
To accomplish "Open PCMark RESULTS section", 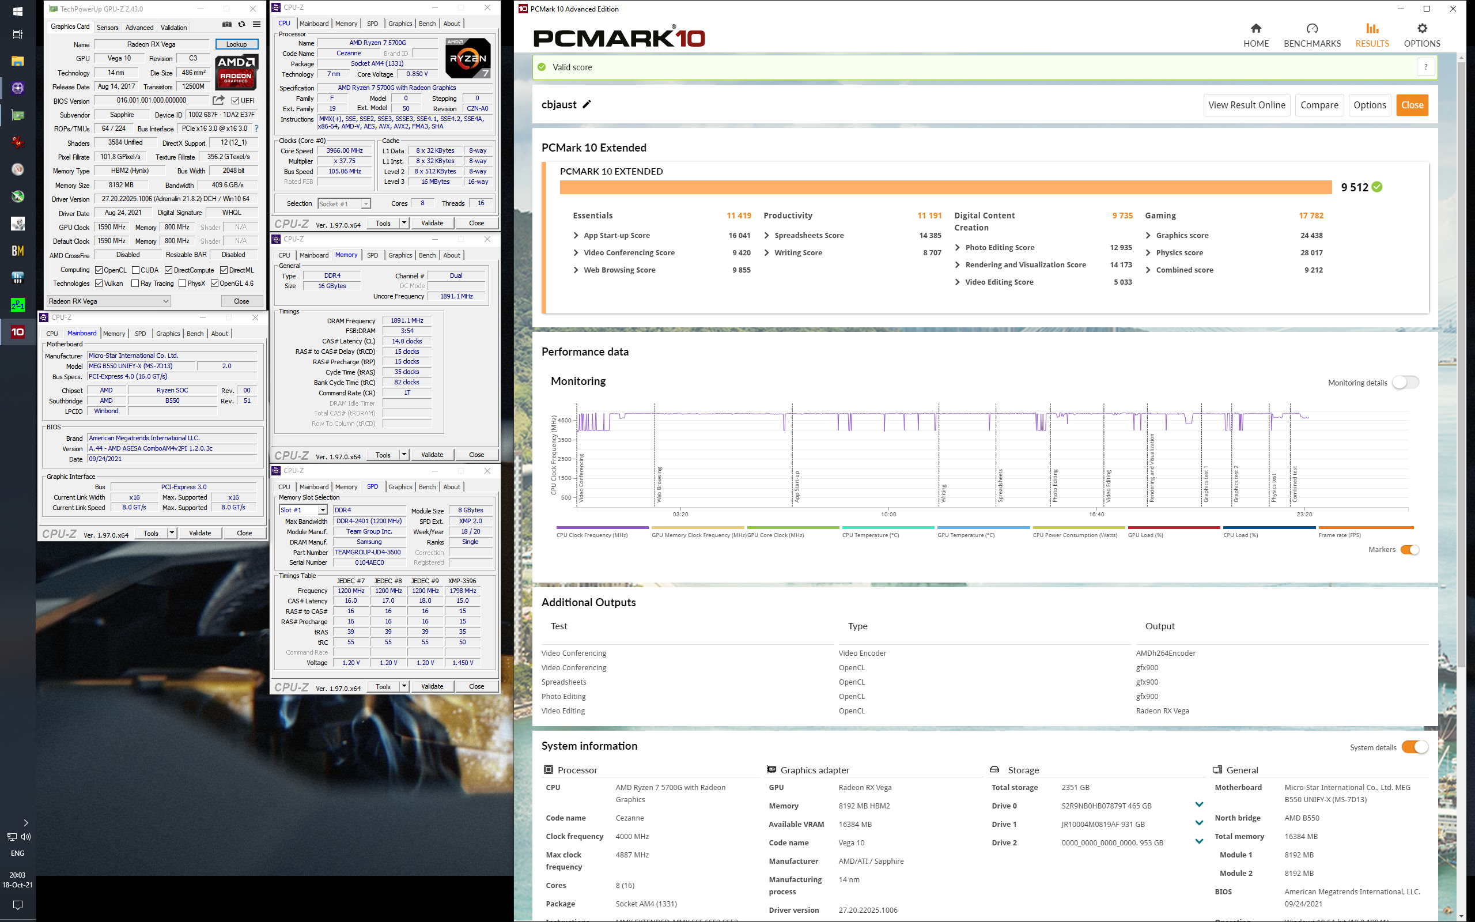I will [x=1372, y=35].
